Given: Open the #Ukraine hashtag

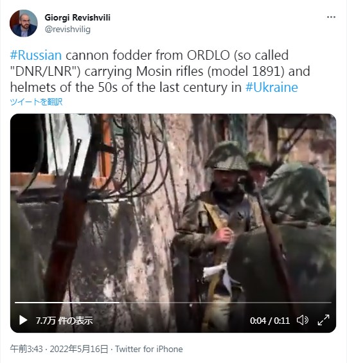Looking at the screenshot, I should tap(272, 87).
